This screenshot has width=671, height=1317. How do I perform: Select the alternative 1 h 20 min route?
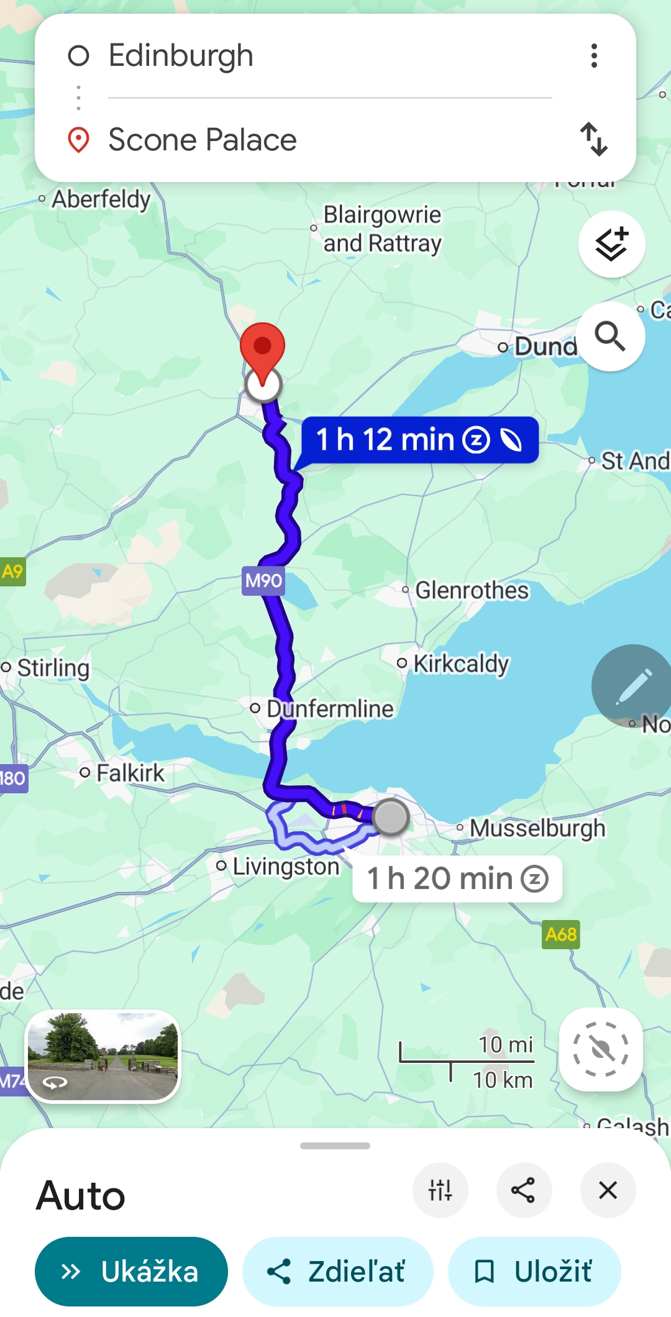click(457, 878)
